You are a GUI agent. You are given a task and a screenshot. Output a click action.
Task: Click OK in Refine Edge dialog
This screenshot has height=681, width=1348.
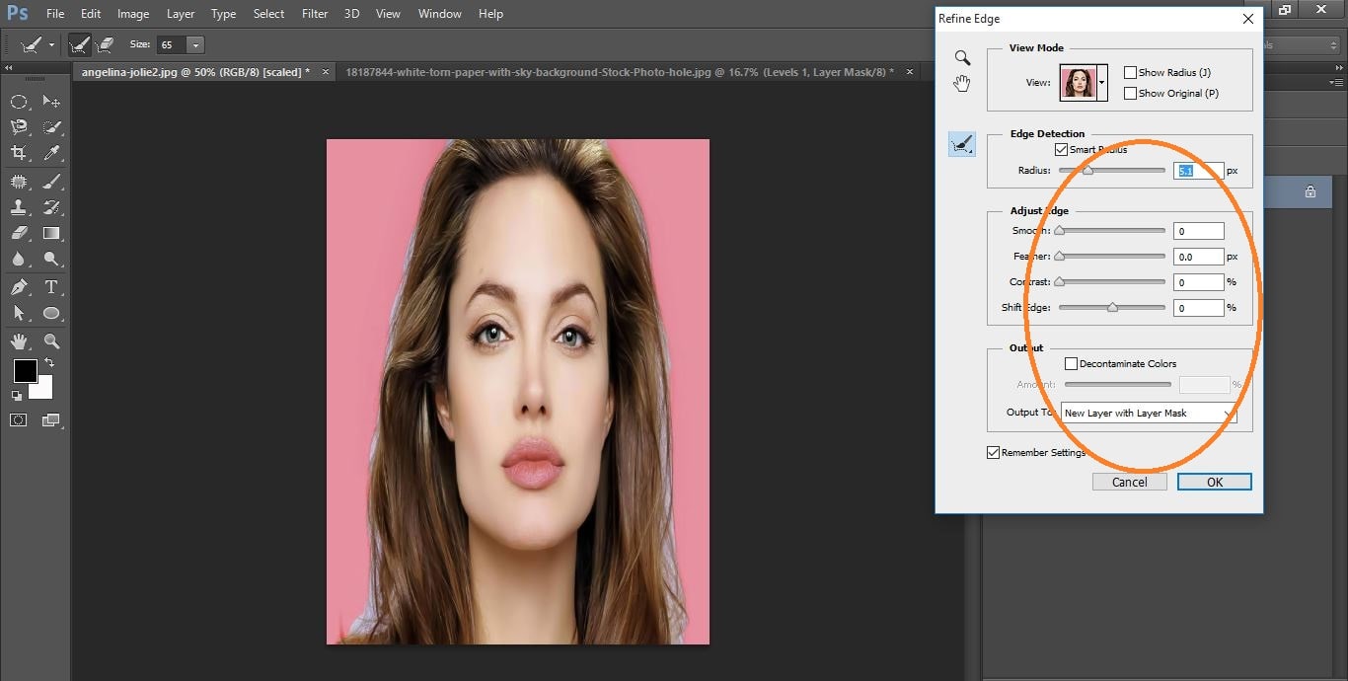1214,482
